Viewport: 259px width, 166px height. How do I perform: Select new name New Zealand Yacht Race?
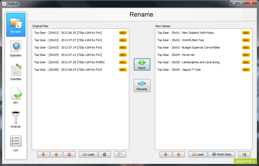pos(204,33)
